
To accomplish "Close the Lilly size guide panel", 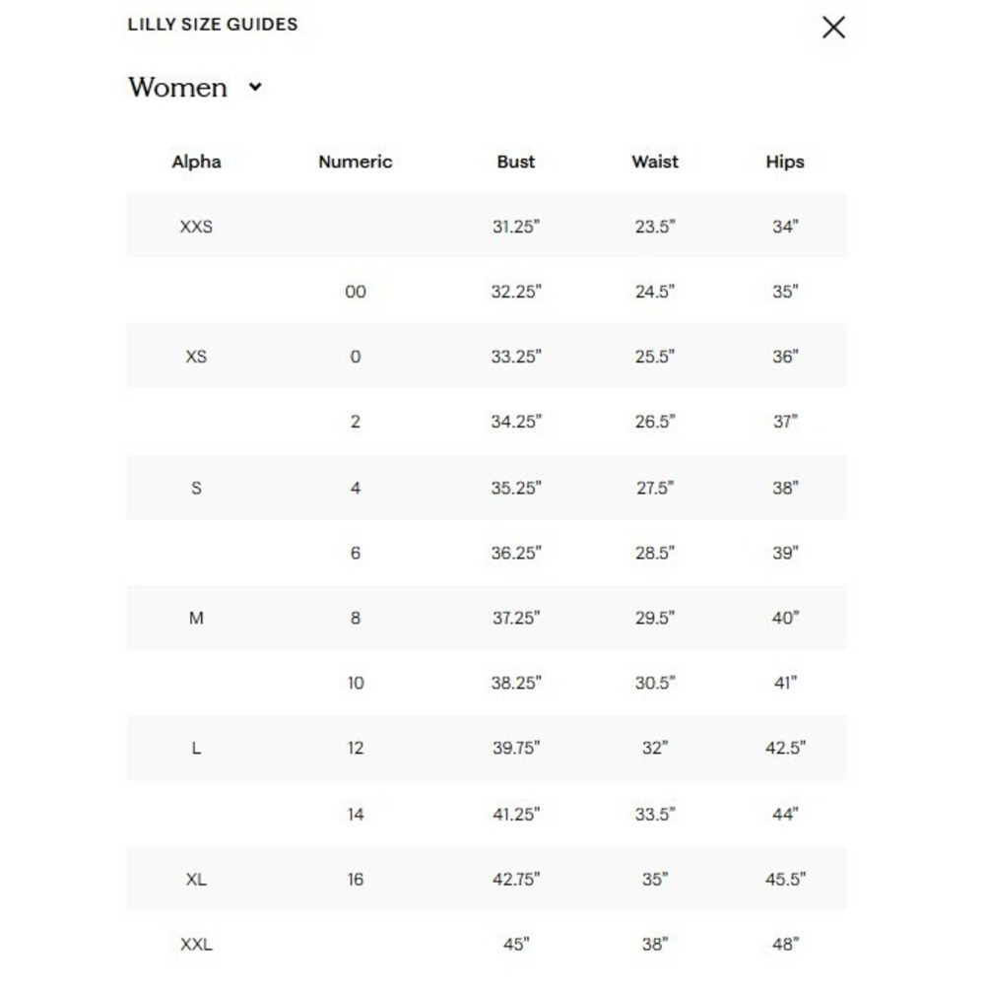I will [x=833, y=28].
